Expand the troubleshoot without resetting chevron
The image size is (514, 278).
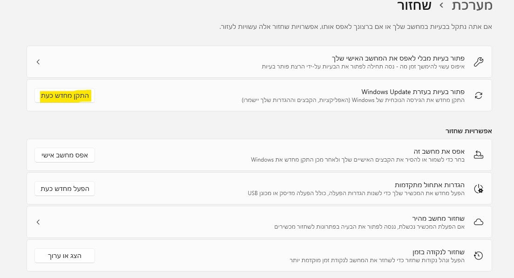pos(38,62)
